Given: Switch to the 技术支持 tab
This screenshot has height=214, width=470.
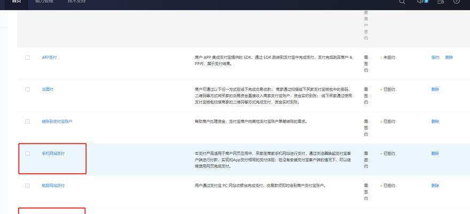Looking at the screenshot, I should click(76, 1).
